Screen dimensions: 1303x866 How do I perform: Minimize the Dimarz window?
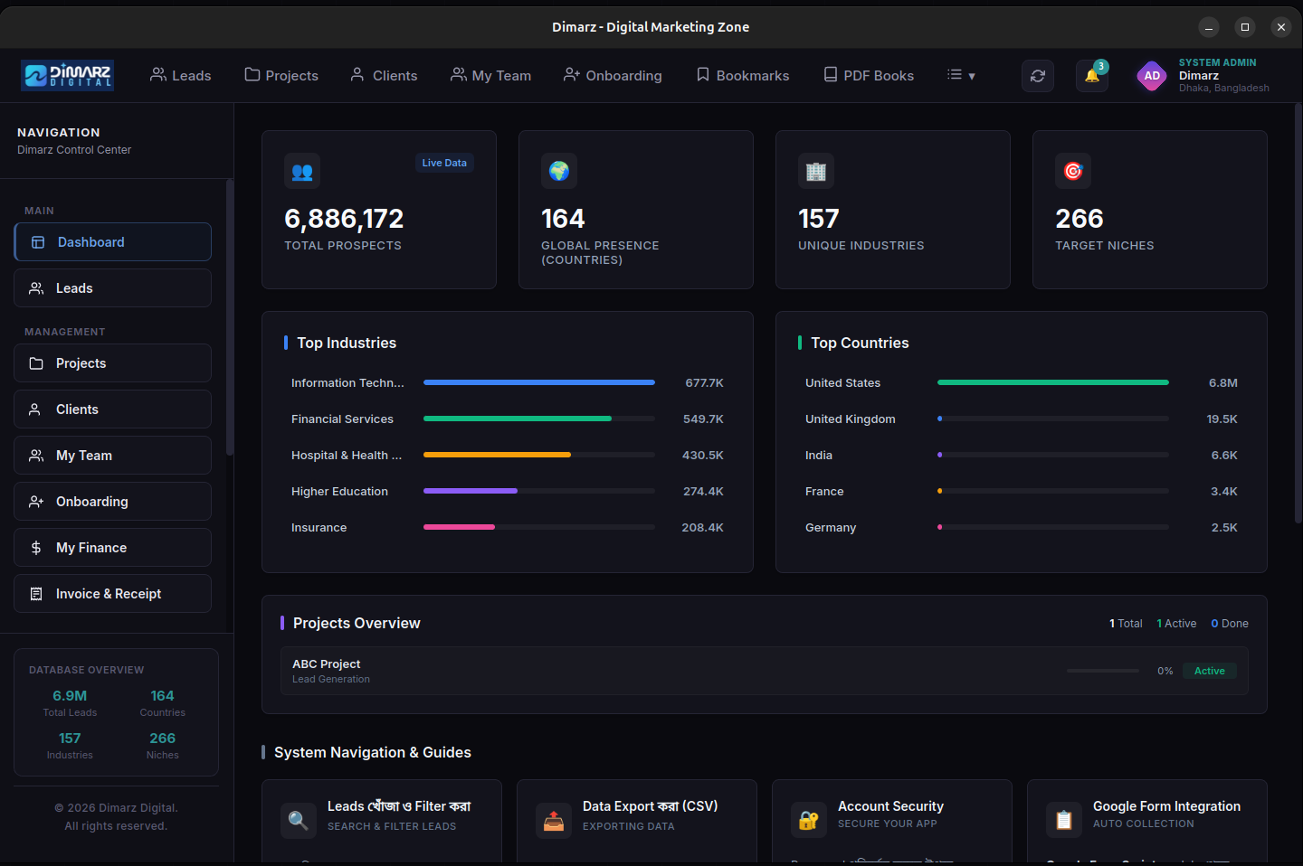point(1209,27)
